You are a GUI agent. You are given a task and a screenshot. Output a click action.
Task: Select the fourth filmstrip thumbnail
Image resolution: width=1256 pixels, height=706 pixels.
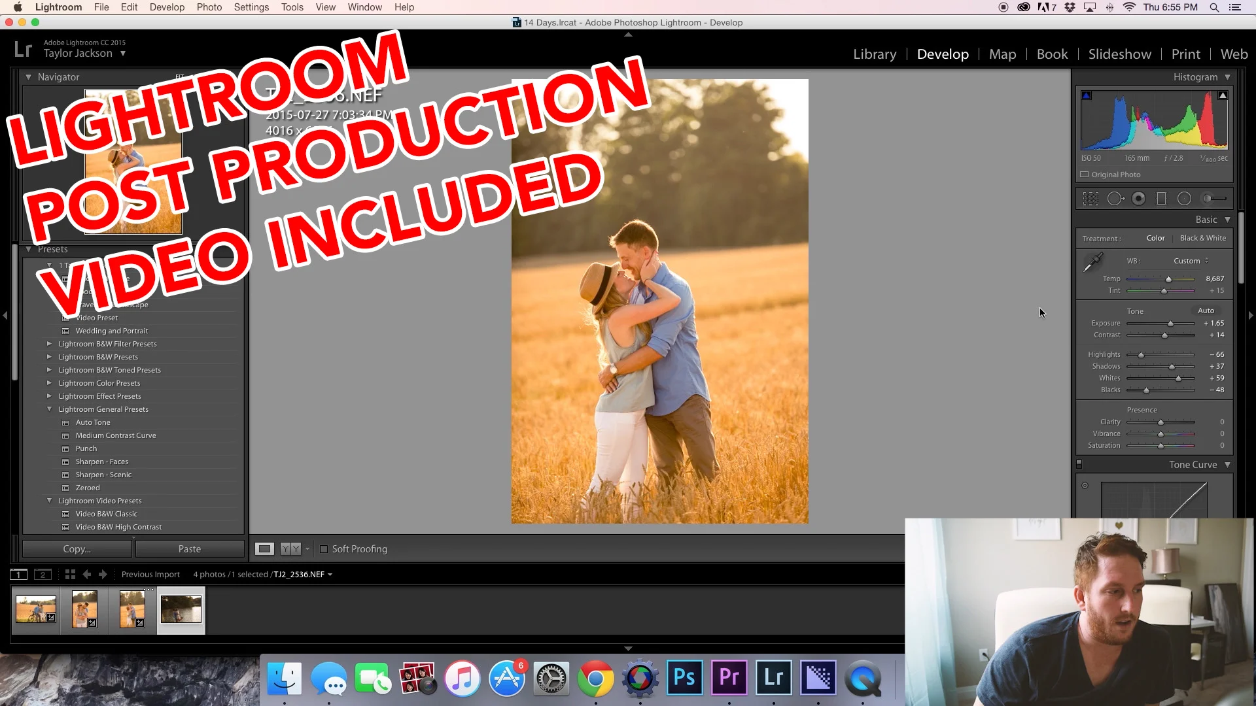pyautogui.click(x=181, y=609)
